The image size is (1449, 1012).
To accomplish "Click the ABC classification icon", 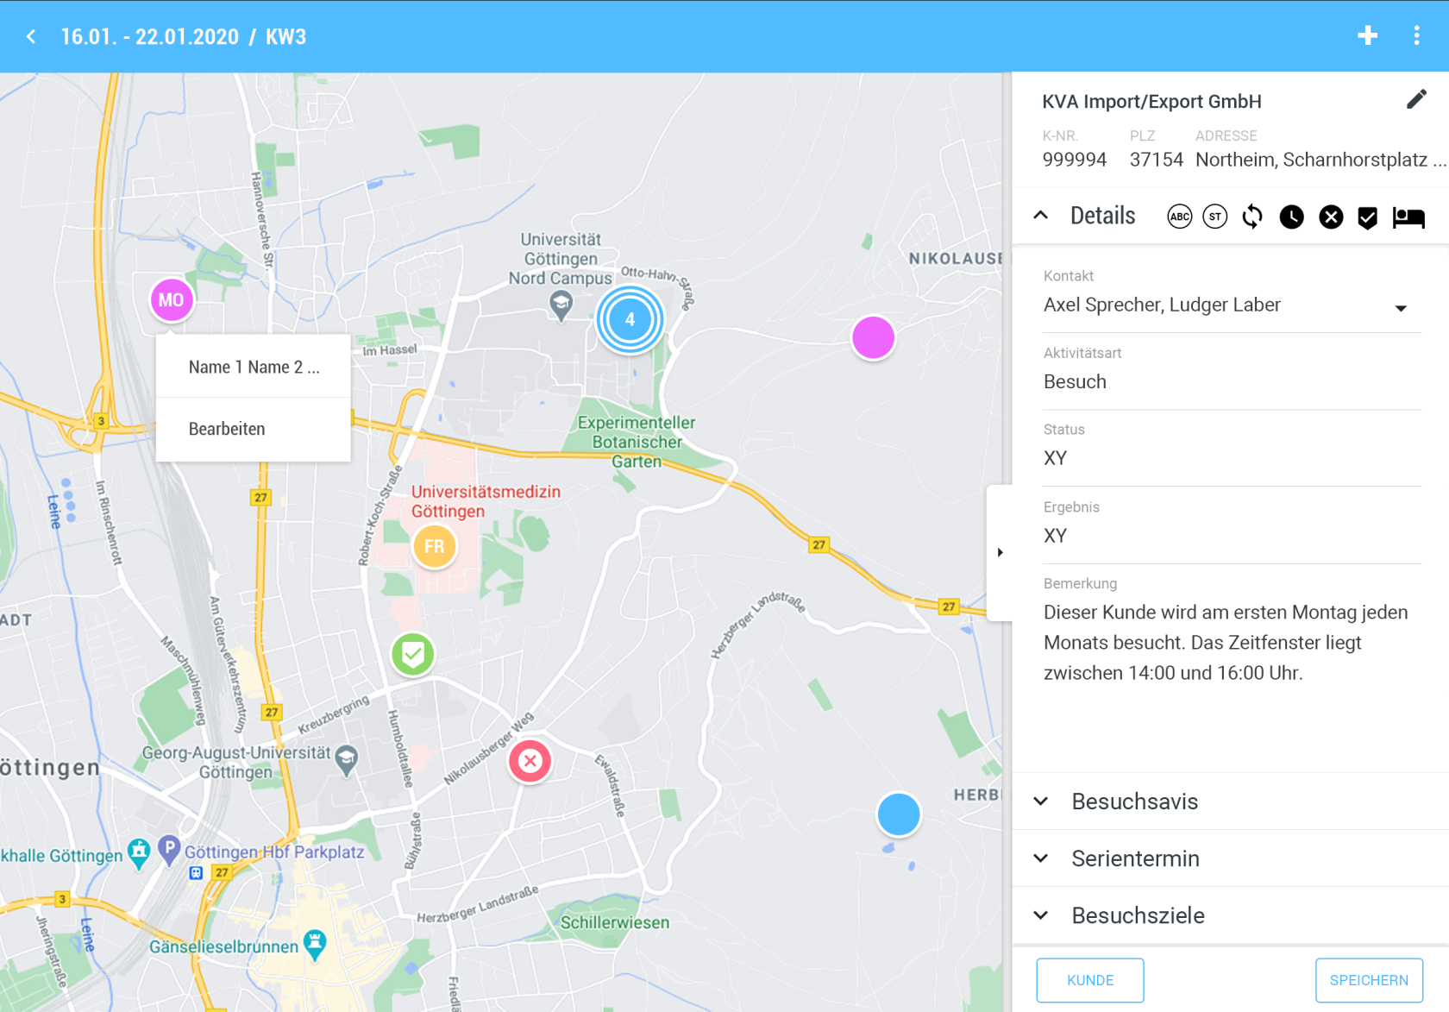I will click(1179, 217).
